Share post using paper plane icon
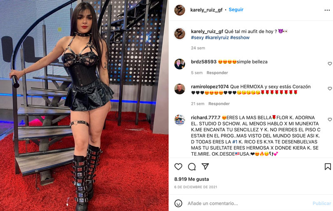This screenshot has height=211, width=333. [x=205, y=166]
